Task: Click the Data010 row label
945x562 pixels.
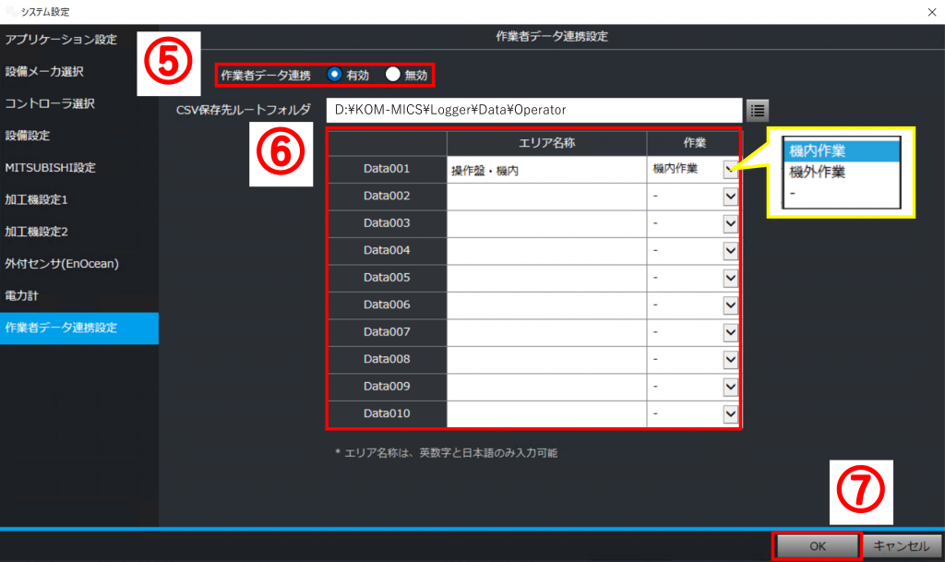Action: coord(387,413)
